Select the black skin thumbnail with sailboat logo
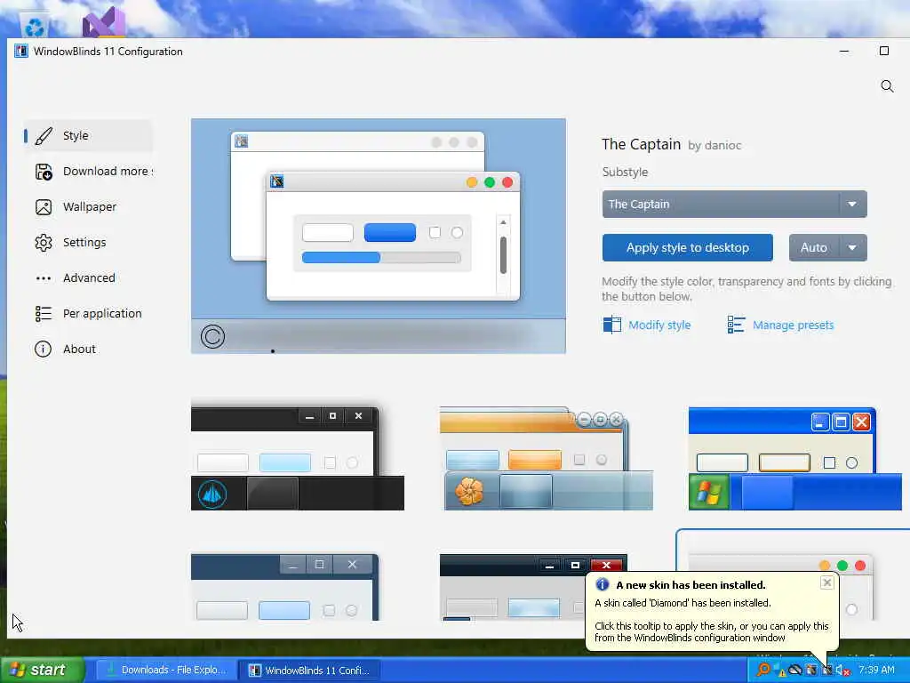Viewport: 910px width, 683px height. pyautogui.click(x=297, y=458)
